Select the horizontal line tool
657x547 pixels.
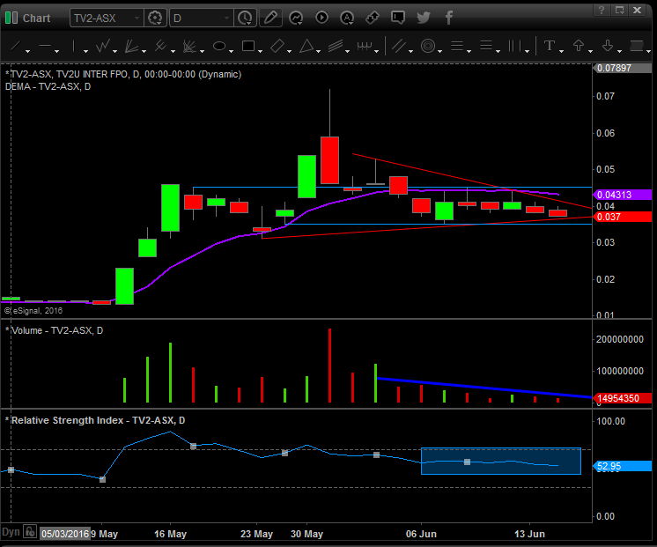(45, 46)
